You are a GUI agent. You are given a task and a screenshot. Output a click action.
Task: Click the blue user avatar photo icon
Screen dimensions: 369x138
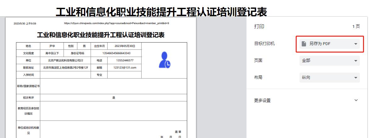tap(165, 60)
